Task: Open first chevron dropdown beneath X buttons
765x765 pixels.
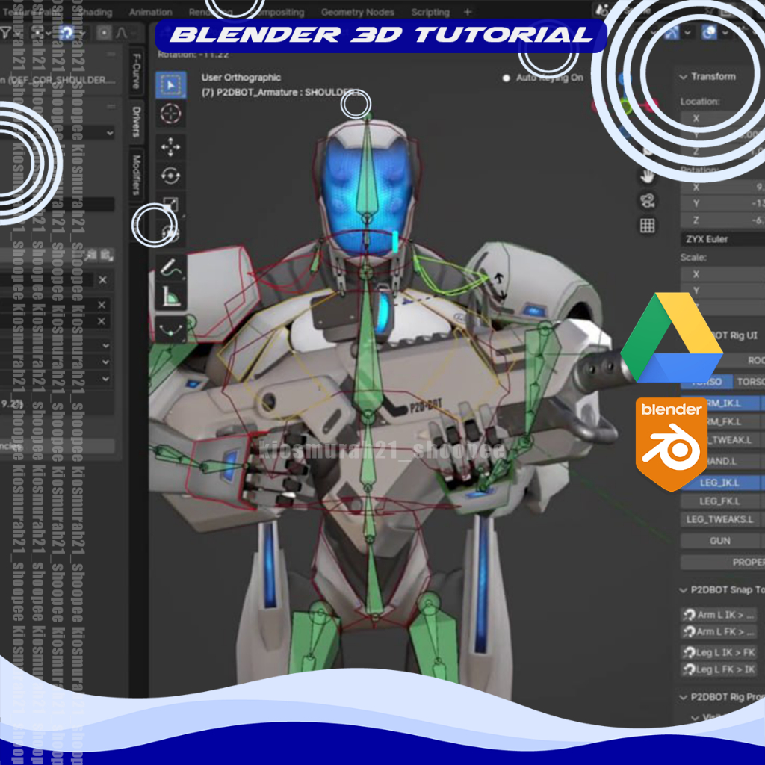Action: pos(106,345)
